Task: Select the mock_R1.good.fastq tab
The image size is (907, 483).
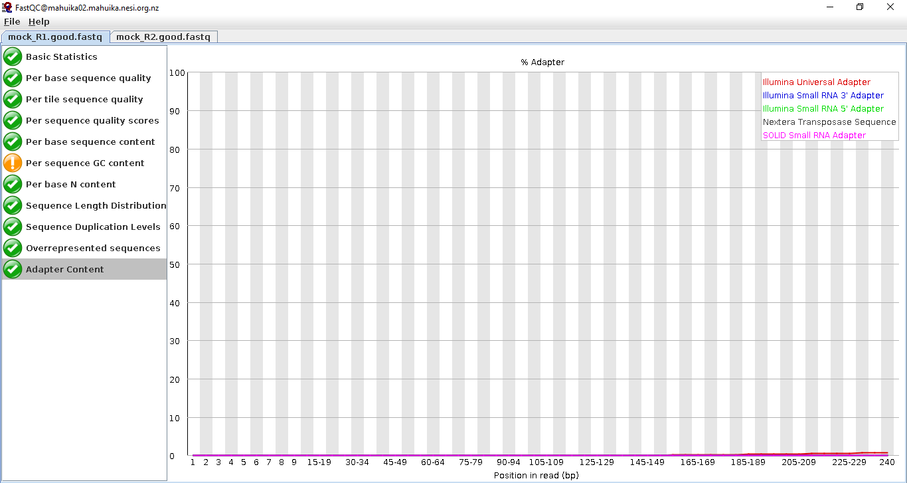Action: click(x=55, y=37)
